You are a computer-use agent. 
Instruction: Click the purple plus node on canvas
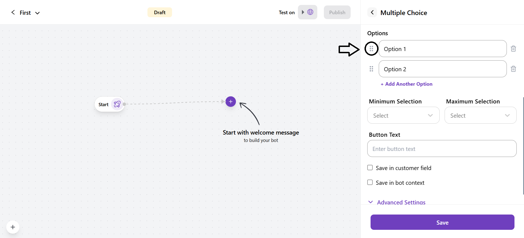pyautogui.click(x=231, y=102)
